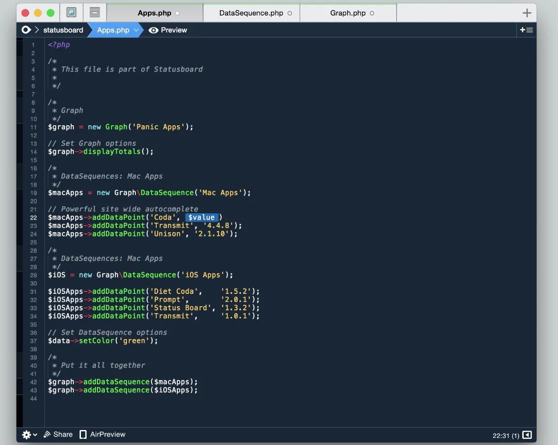This screenshot has height=445, width=558.
Task: Toggle the Preview eye button
Action: (x=167, y=30)
